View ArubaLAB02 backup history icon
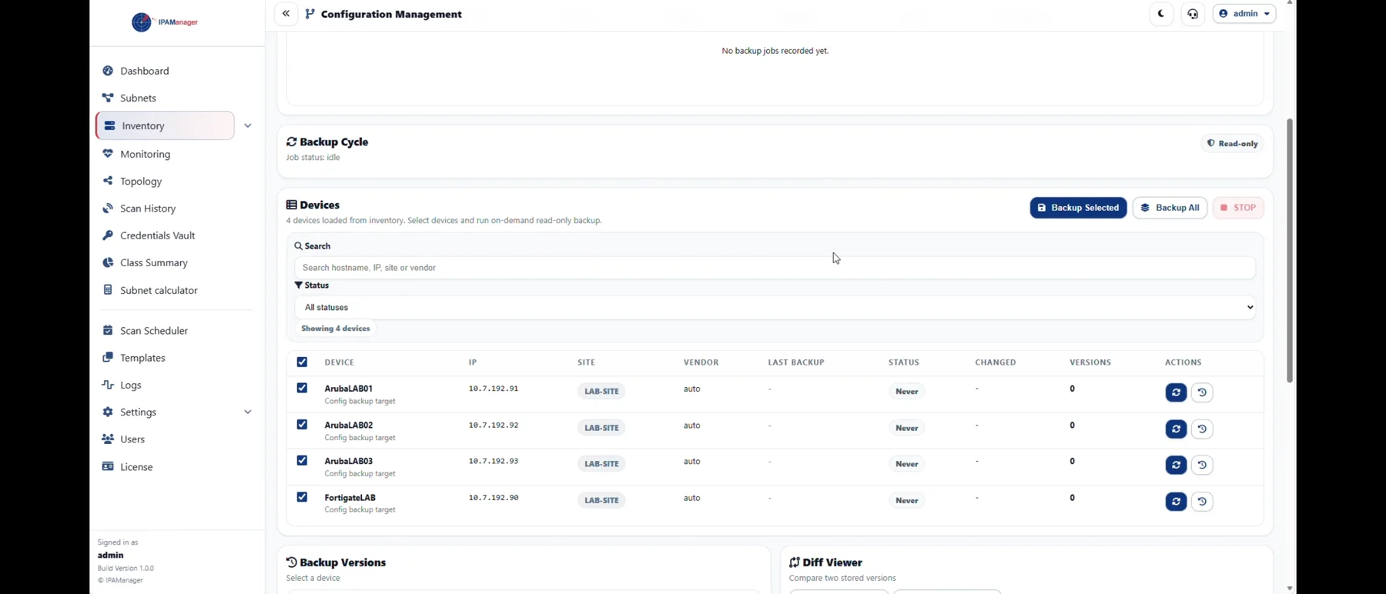Image resolution: width=1386 pixels, height=594 pixels. point(1202,429)
